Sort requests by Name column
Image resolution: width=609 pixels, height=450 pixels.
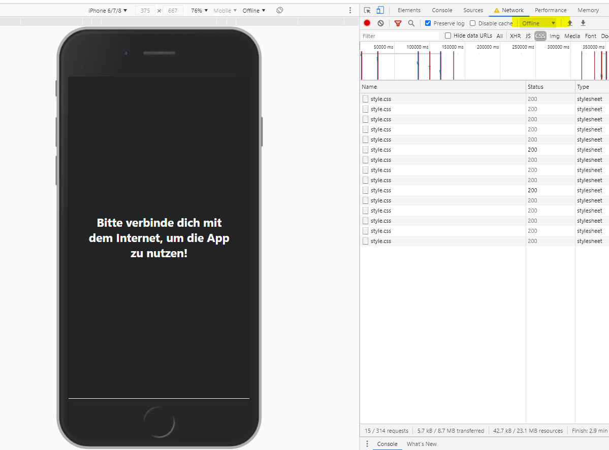[443, 87]
